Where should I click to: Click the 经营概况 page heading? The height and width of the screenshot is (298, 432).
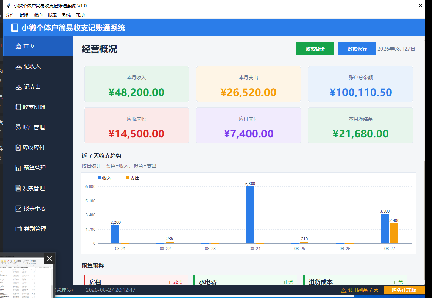coord(99,49)
